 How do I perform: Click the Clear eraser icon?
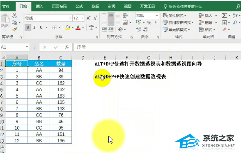(x=225, y=29)
